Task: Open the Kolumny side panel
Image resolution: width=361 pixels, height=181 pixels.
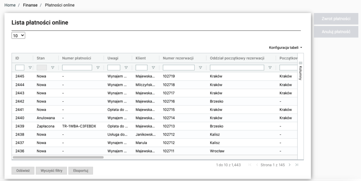Action: point(300,70)
